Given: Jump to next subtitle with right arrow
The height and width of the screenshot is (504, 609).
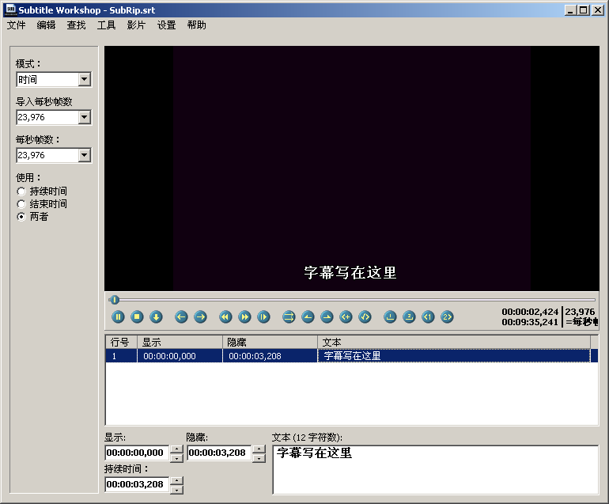Looking at the screenshot, I should tap(200, 317).
